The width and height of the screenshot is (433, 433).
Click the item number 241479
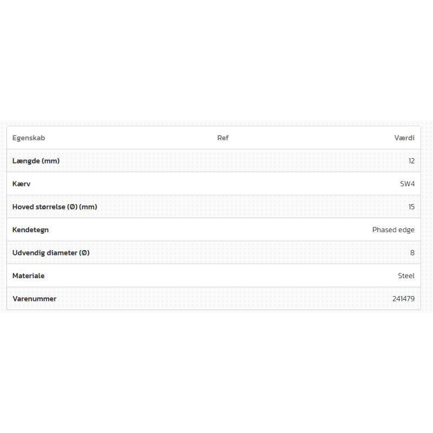point(403,299)
